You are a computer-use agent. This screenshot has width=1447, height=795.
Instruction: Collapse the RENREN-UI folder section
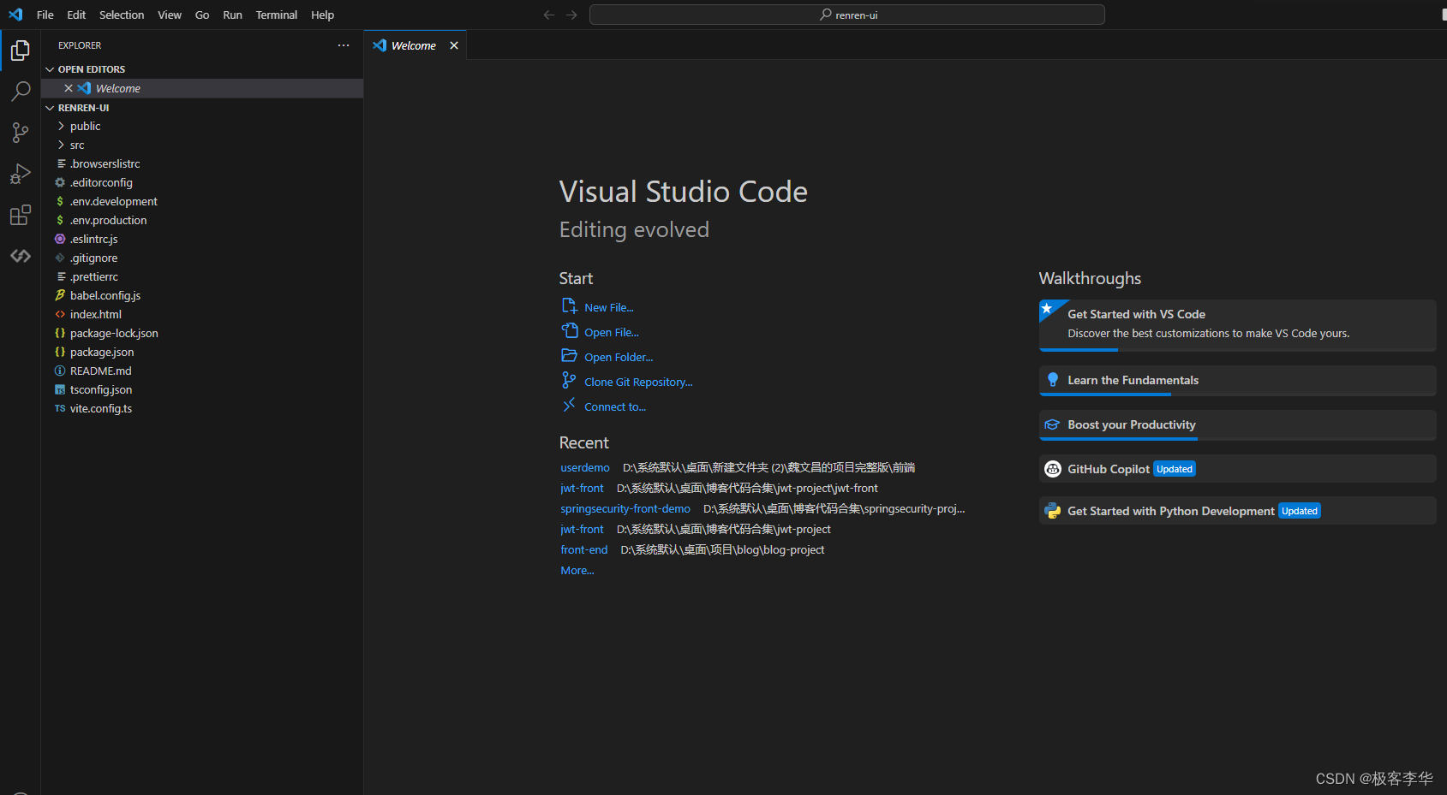[x=83, y=108]
